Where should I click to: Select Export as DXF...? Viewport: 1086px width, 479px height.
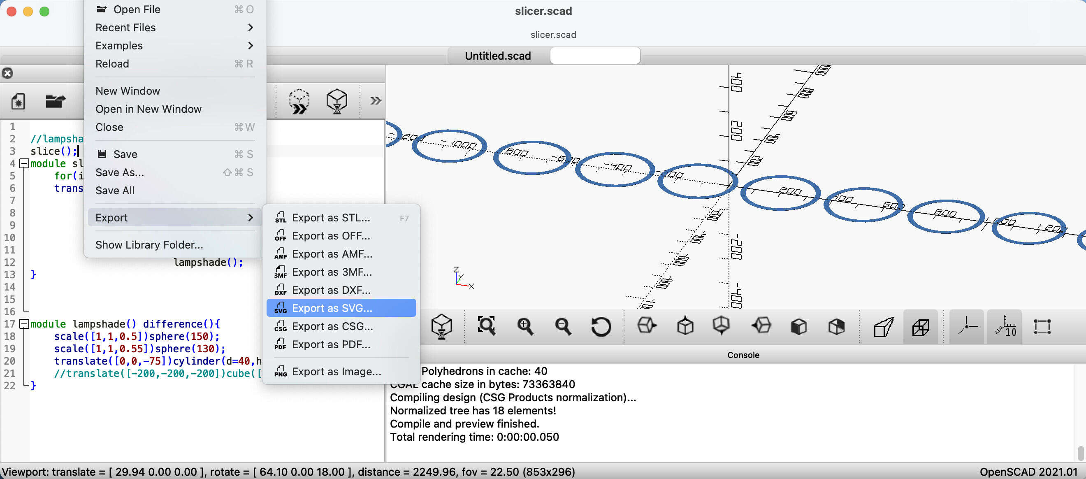(x=341, y=290)
